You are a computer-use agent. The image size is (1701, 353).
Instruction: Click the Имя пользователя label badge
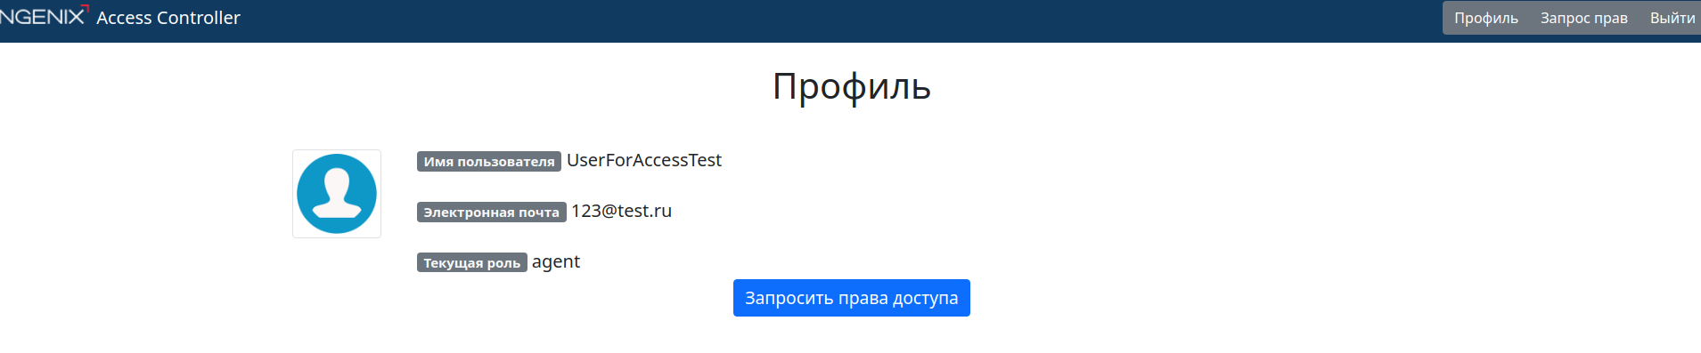pos(489,161)
